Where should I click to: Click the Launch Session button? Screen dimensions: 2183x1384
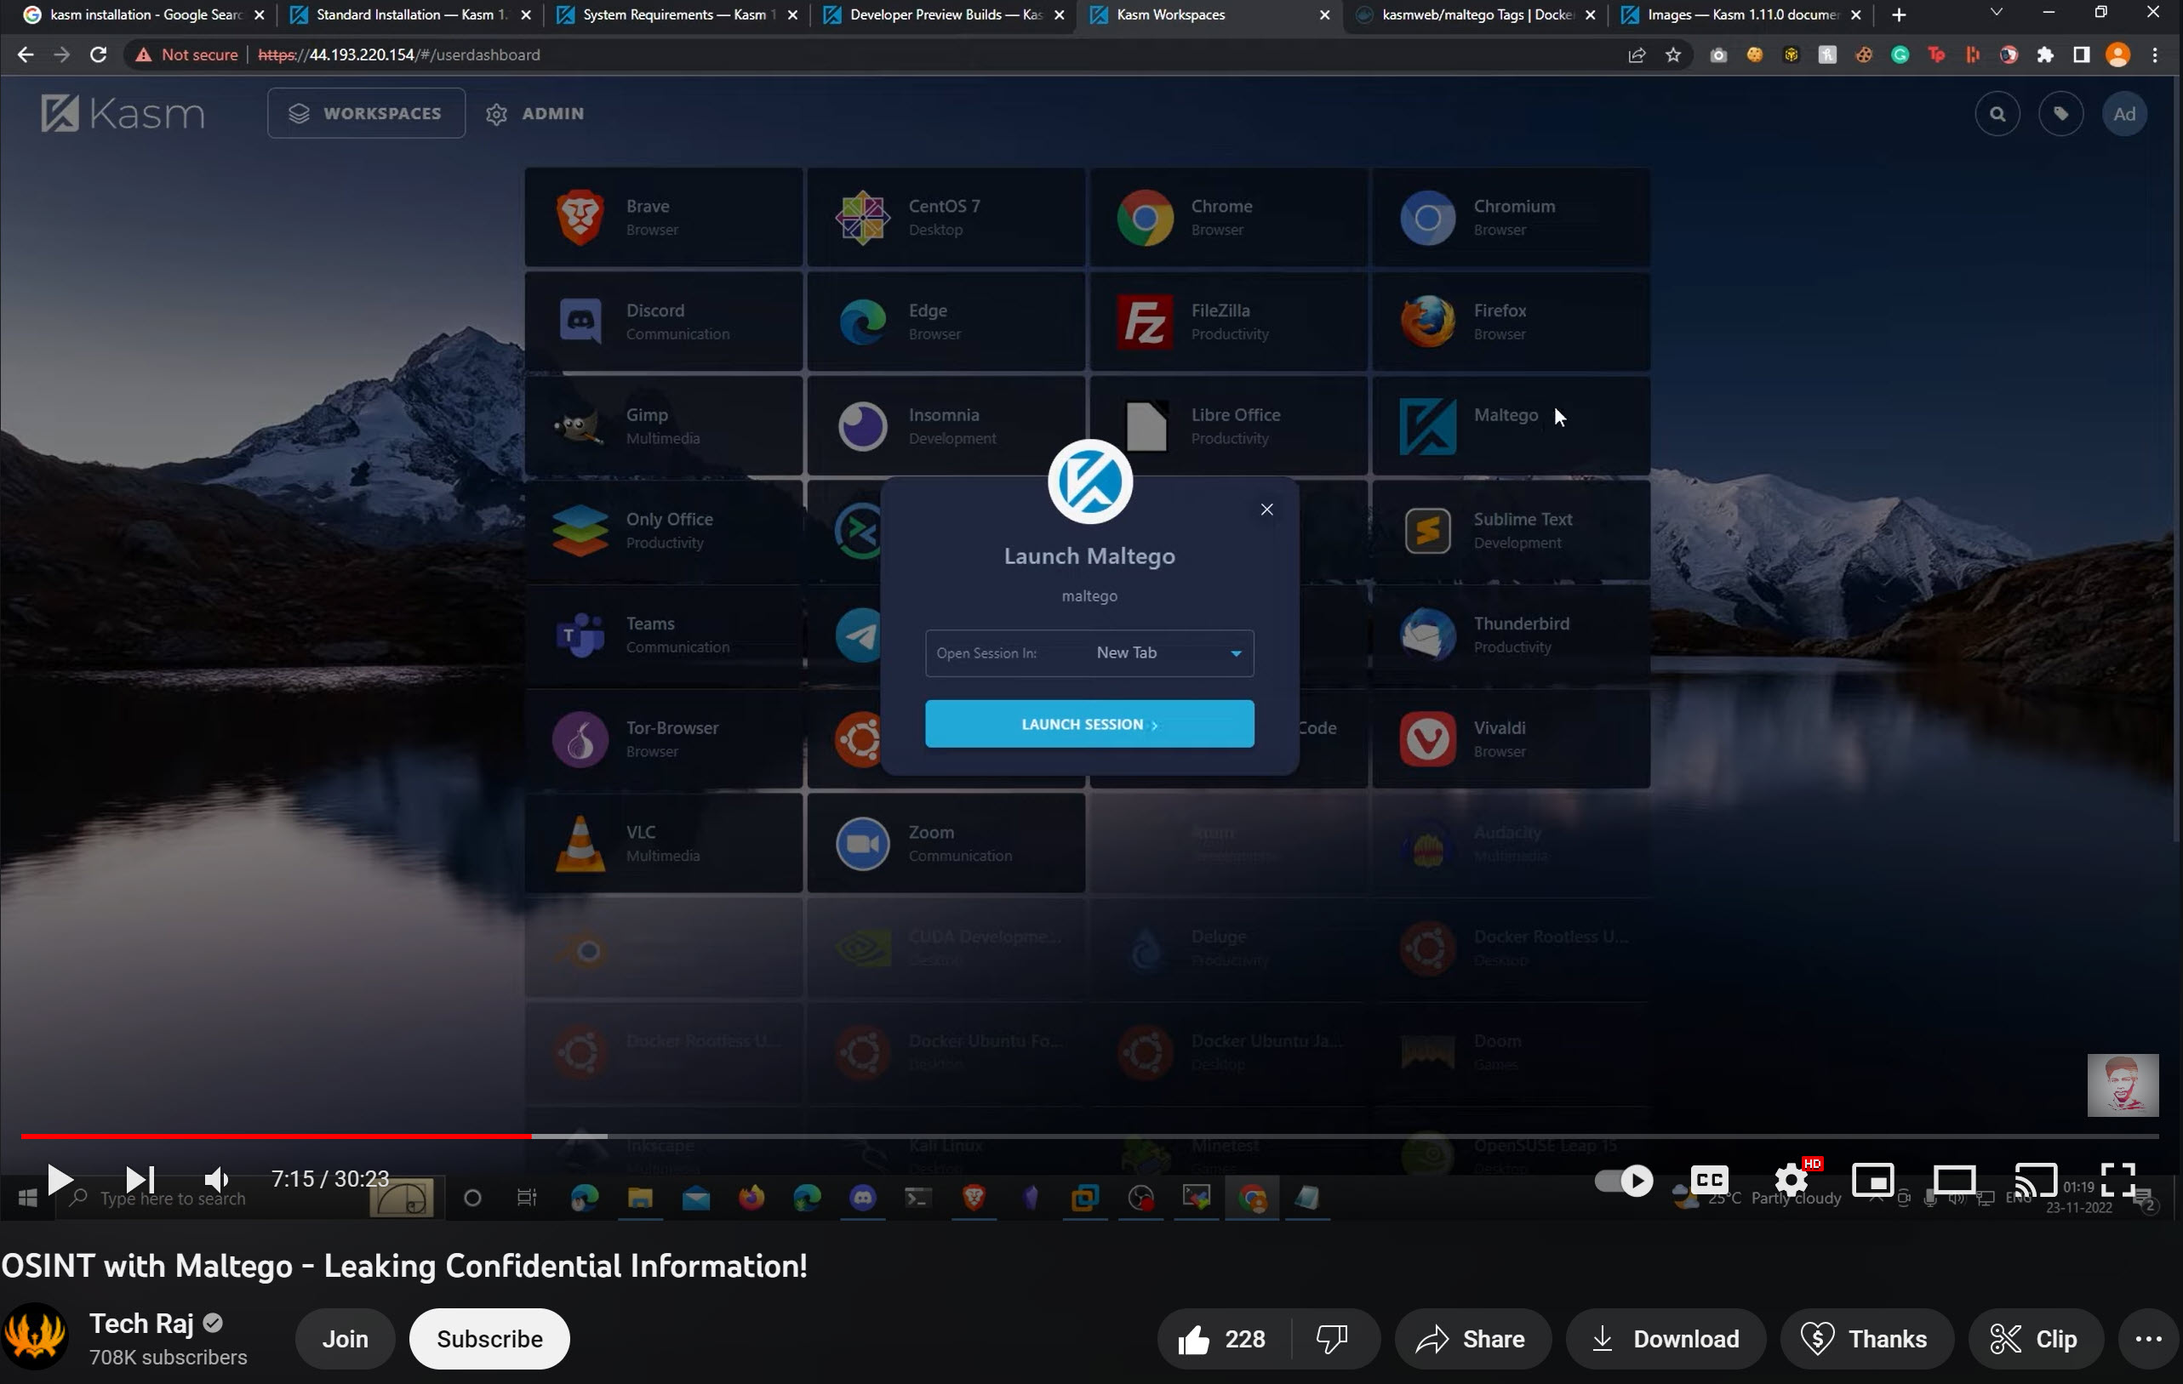[x=1089, y=724]
